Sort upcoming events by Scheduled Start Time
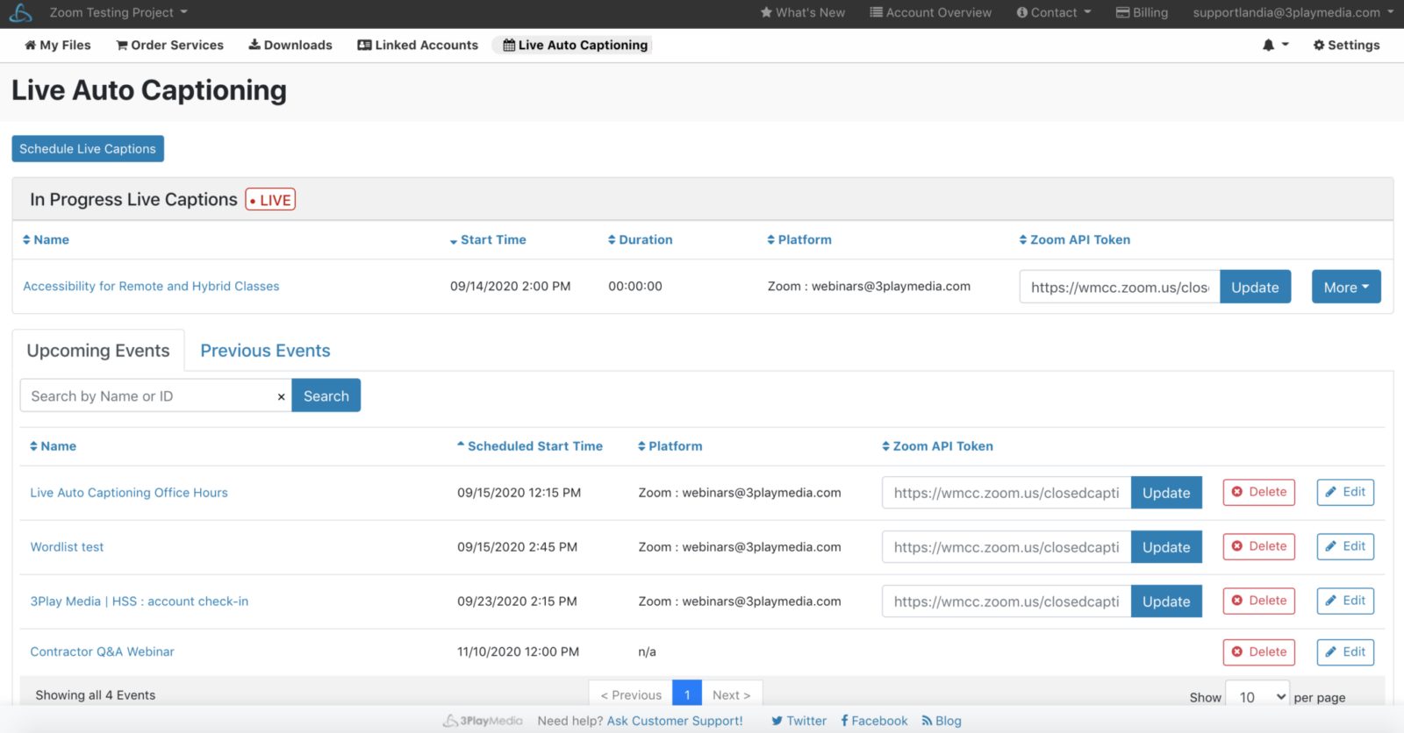 tap(529, 446)
